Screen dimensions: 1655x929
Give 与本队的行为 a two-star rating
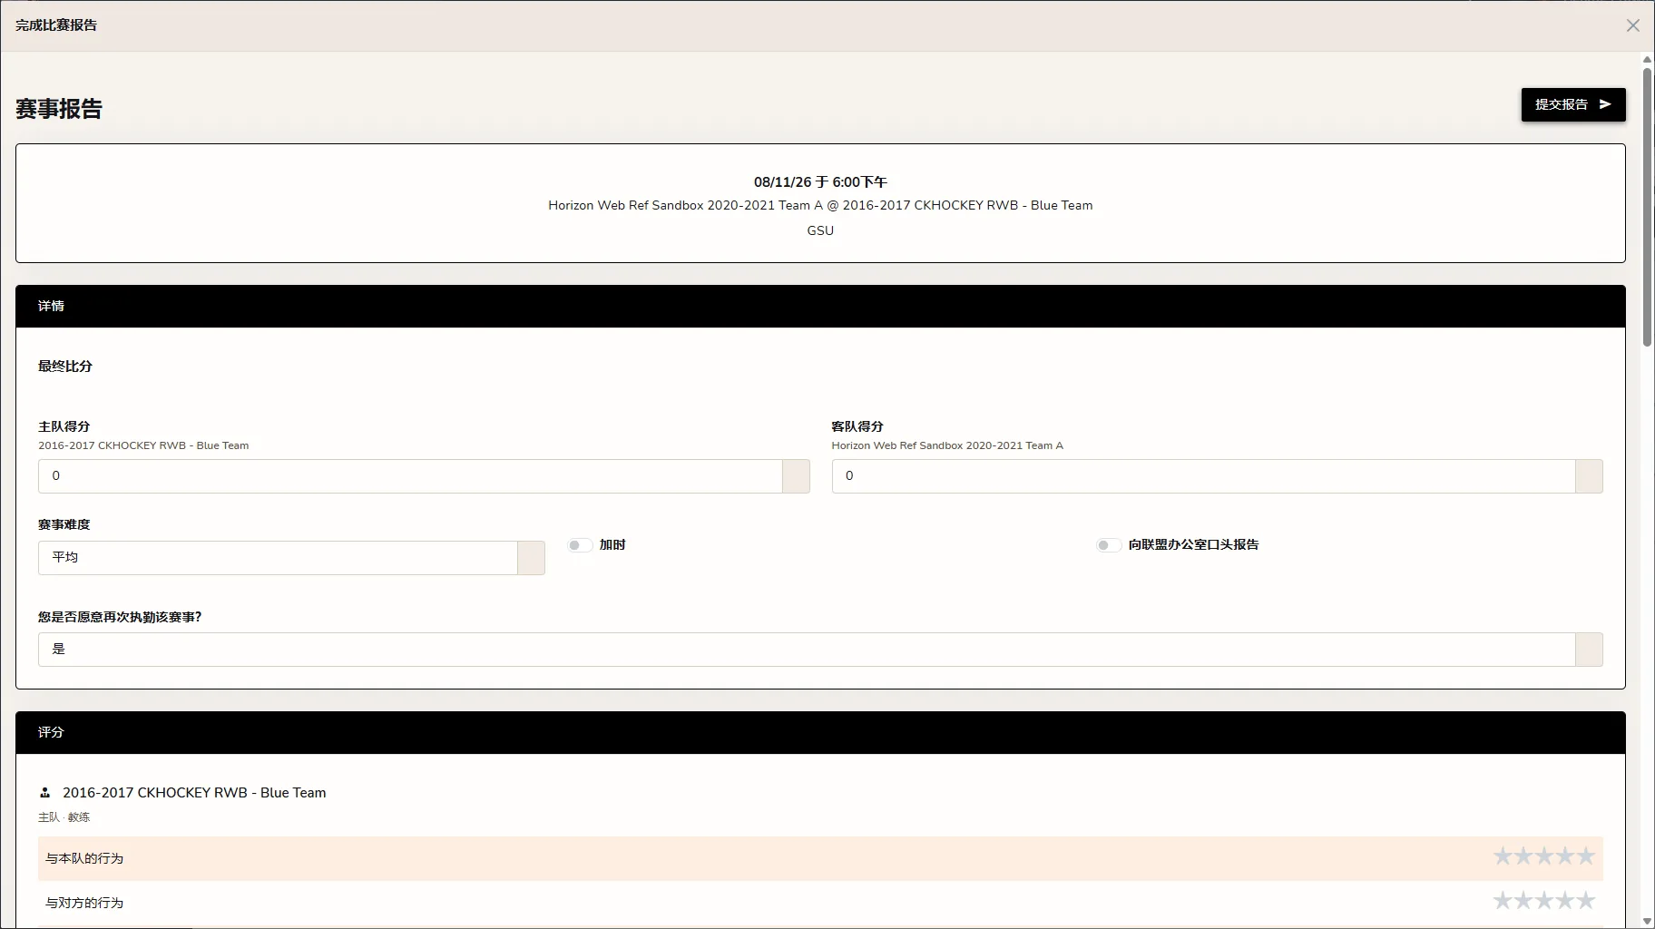pyautogui.click(x=1523, y=856)
